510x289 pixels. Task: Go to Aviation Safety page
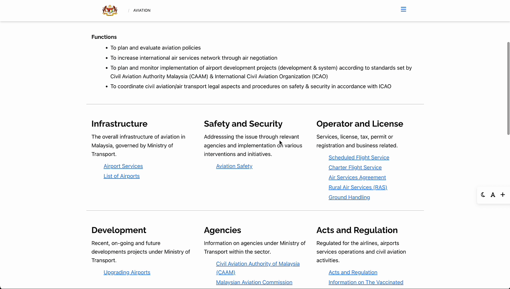pyautogui.click(x=234, y=166)
